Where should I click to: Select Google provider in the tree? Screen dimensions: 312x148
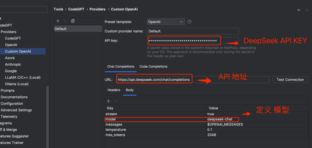point(11,71)
